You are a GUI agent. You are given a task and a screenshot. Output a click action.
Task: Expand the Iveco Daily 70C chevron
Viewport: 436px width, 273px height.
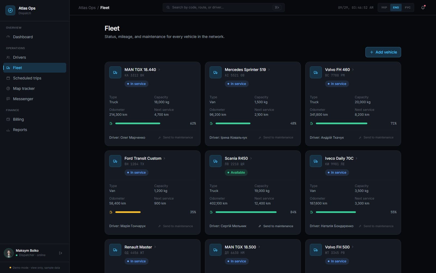356,158
